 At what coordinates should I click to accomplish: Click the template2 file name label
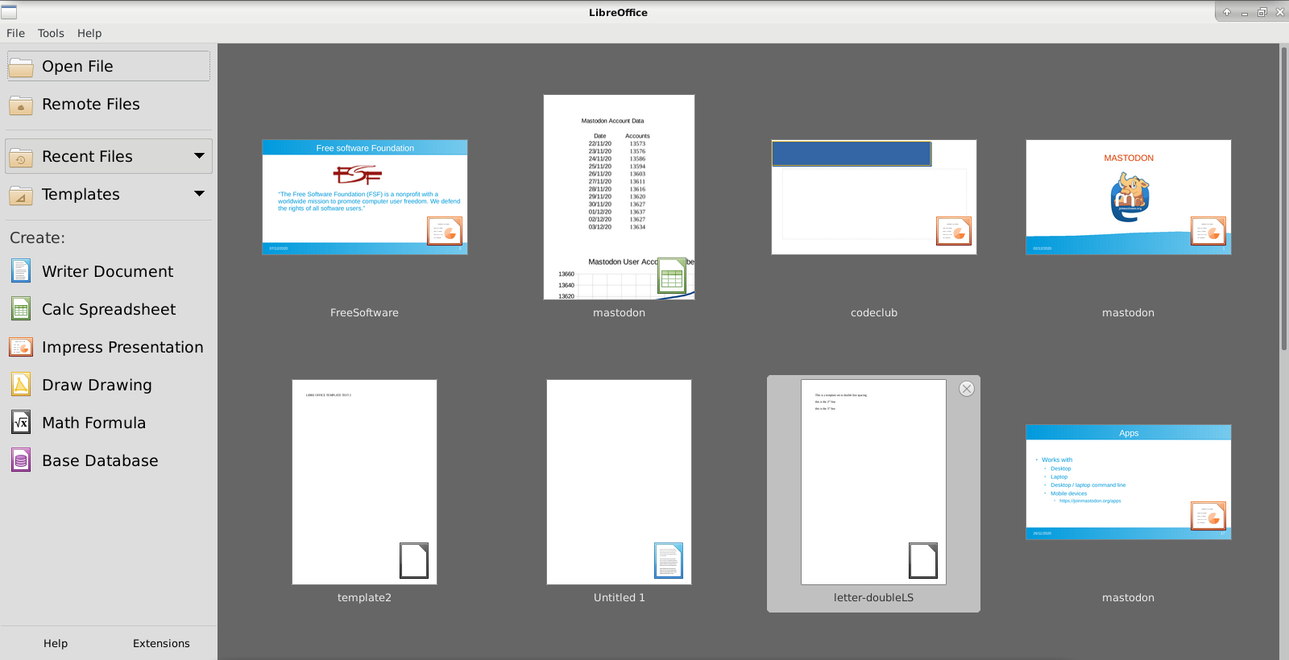(364, 597)
